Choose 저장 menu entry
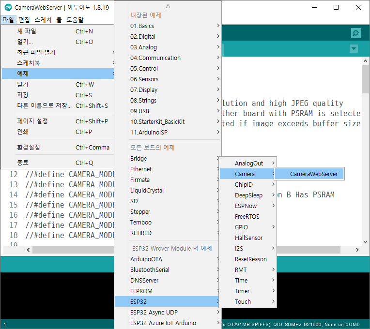The width and height of the screenshot is (370, 329). click(x=58, y=95)
